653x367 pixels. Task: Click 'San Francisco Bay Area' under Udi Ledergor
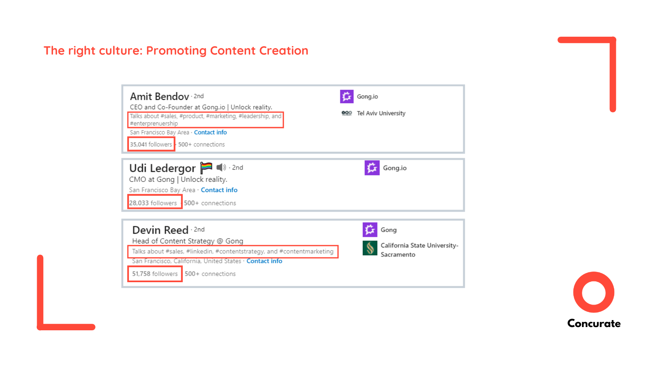(162, 190)
